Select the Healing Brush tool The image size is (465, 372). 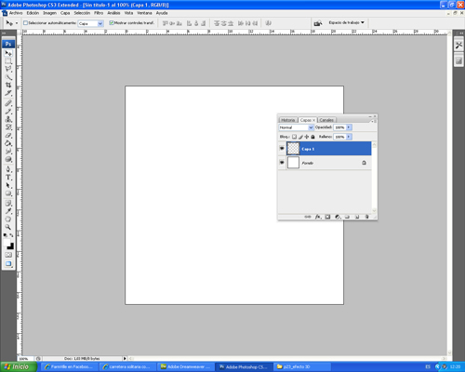click(8, 103)
